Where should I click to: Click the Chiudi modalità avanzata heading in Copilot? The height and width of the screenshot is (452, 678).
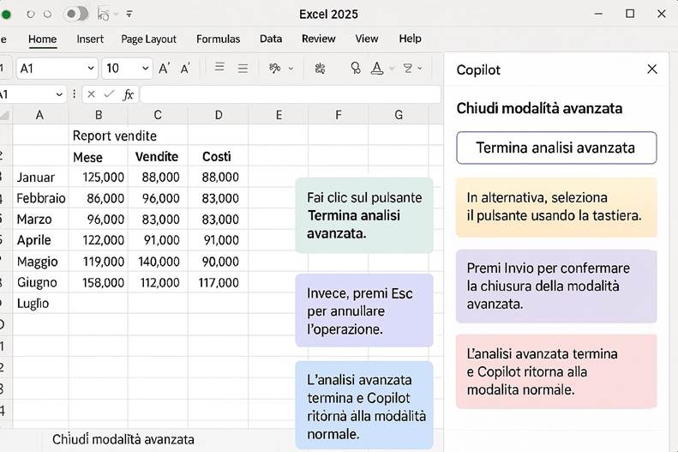(x=539, y=108)
